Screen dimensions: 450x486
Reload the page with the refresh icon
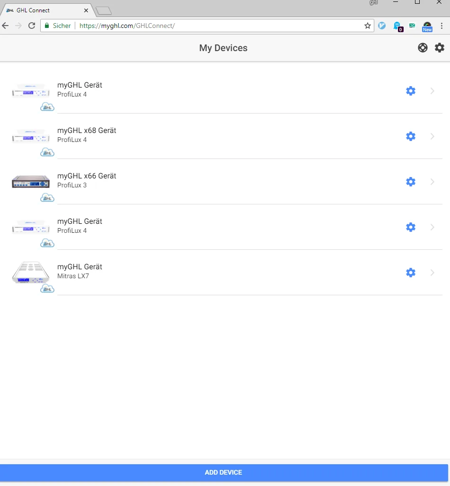click(32, 26)
